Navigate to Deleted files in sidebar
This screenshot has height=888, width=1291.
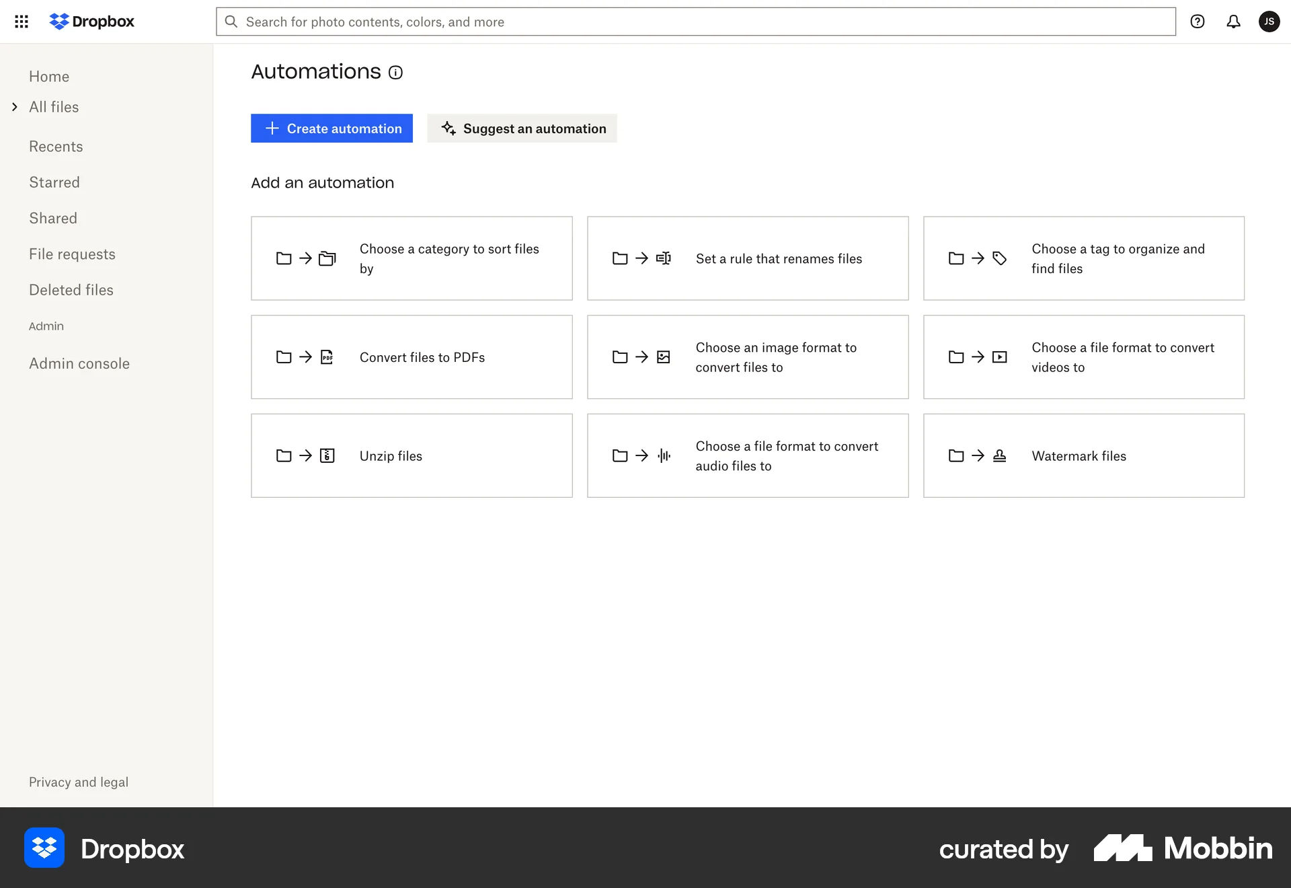(71, 289)
